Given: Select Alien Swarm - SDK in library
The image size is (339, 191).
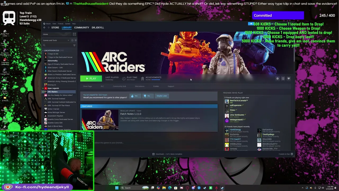Looking at the screenshot, I should 55,68.
